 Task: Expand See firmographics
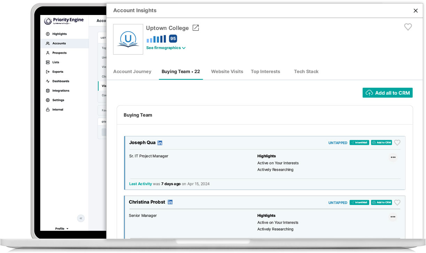[166, 48]
